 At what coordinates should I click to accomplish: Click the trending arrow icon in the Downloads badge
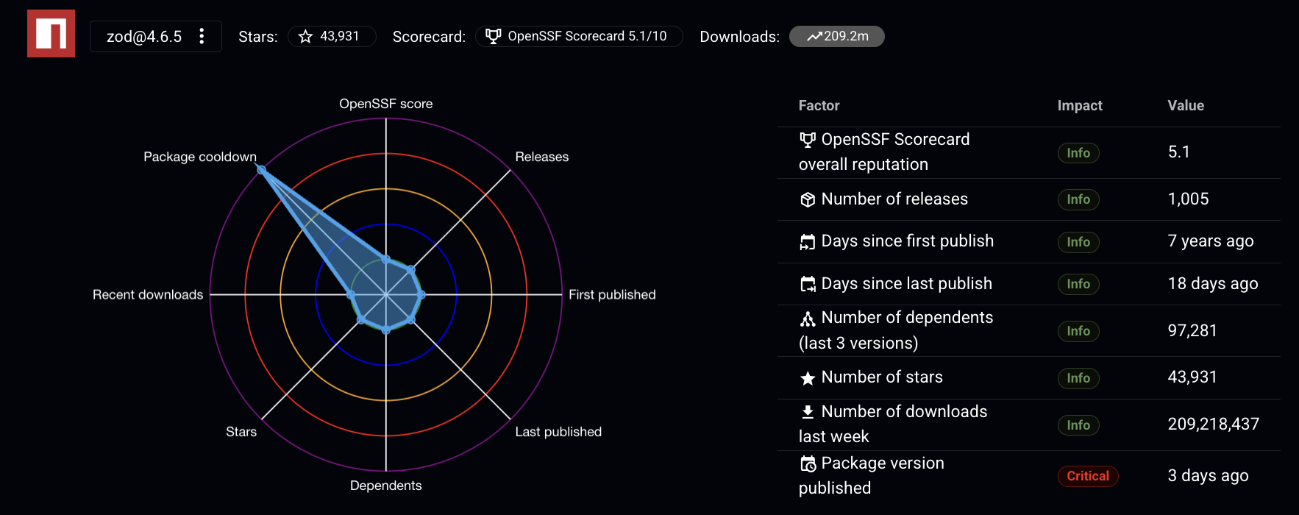814,36
